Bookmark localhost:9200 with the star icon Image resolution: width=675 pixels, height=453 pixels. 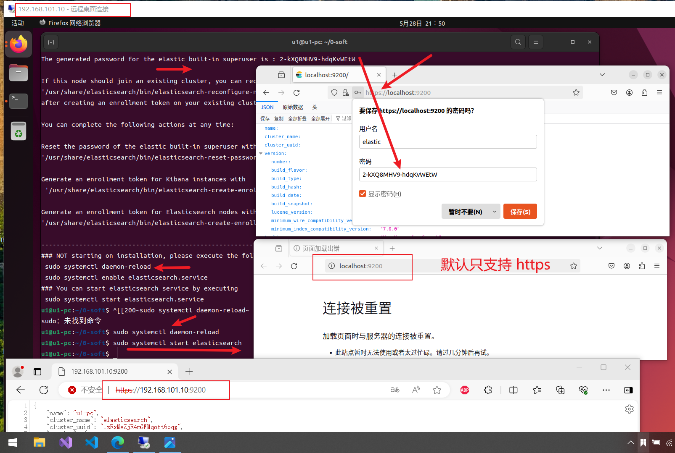pyautogui.click(x=576, y=92)
